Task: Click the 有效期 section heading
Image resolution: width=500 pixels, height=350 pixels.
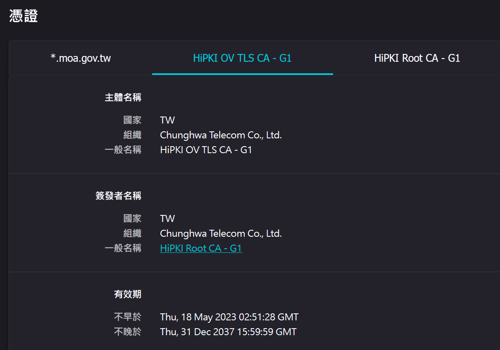Action: coord(127,294)
